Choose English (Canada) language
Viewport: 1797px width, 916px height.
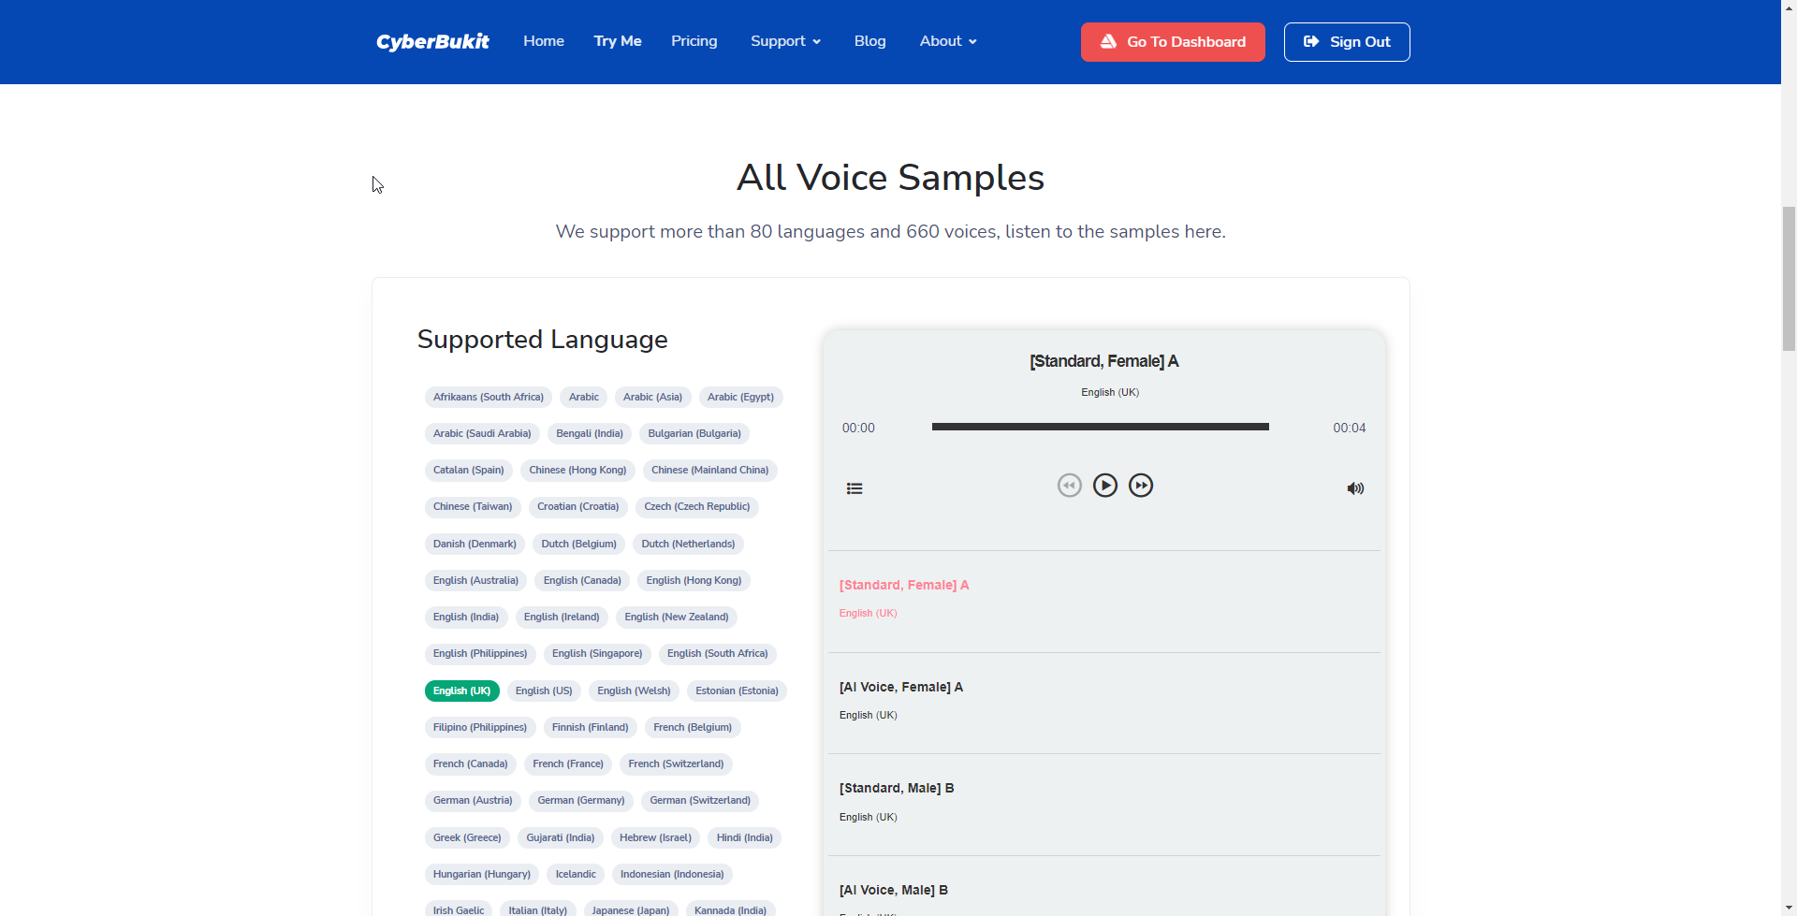click(x=582, y=580)
